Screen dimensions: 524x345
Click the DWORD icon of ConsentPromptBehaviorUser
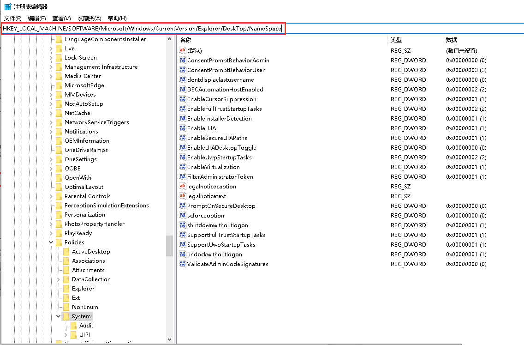tap(183, 70)
